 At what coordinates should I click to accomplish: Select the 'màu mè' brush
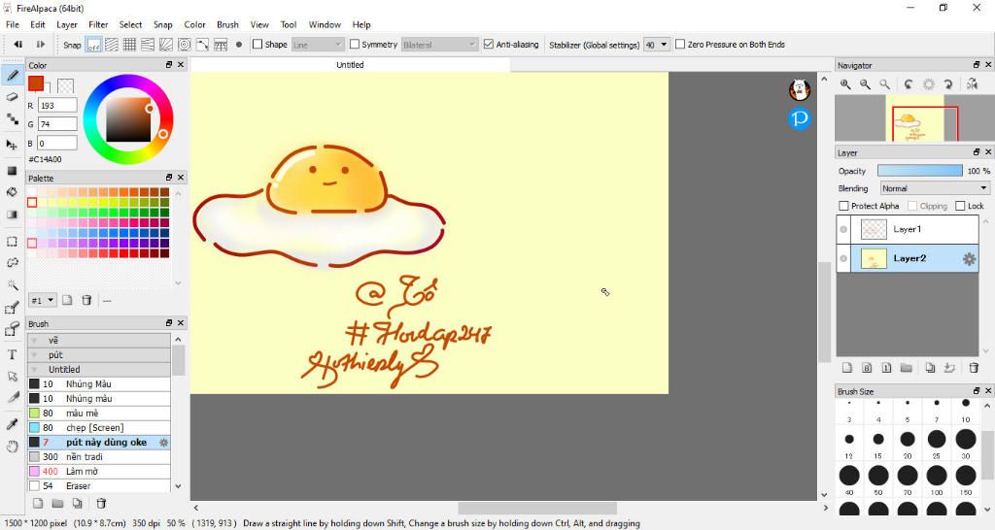pos(99,414)
